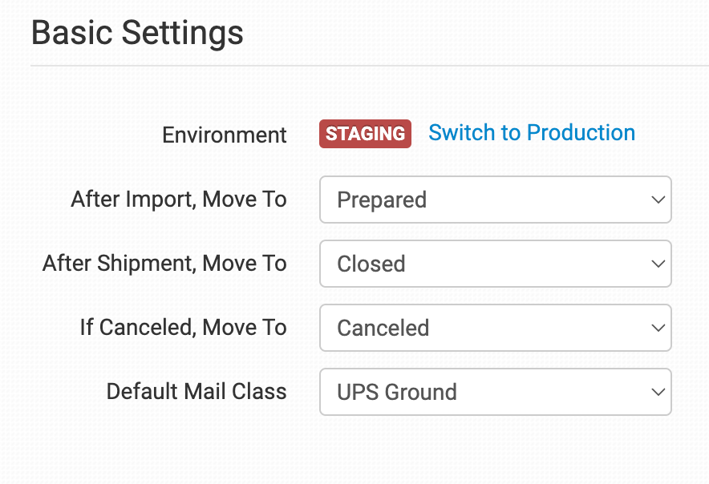Click the After Shipment, Move To label
This screenshot has width=709, height=484.
164,264
